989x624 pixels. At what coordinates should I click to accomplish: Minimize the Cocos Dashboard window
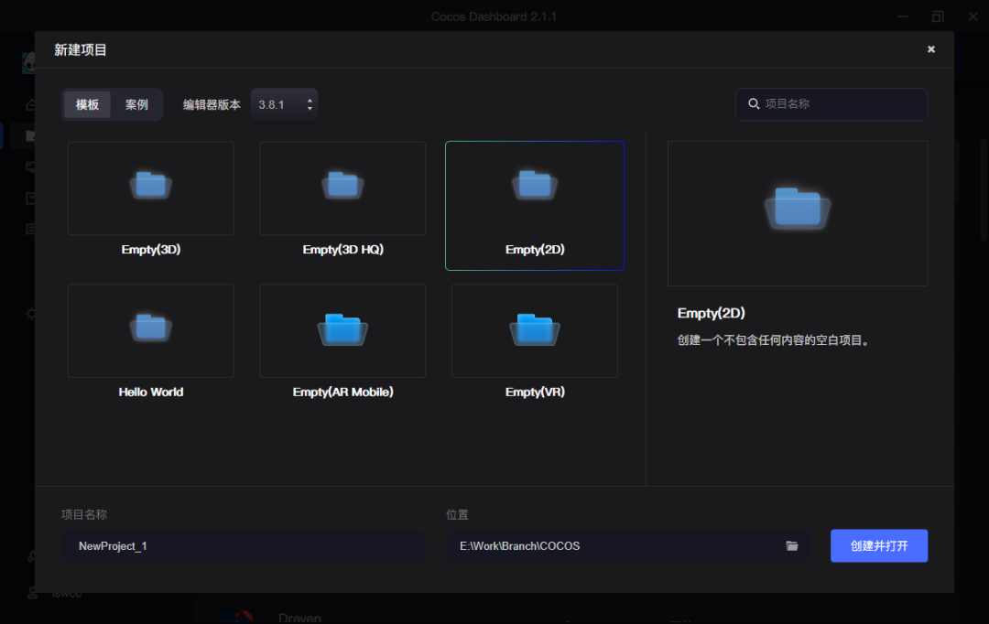point(903,16)
